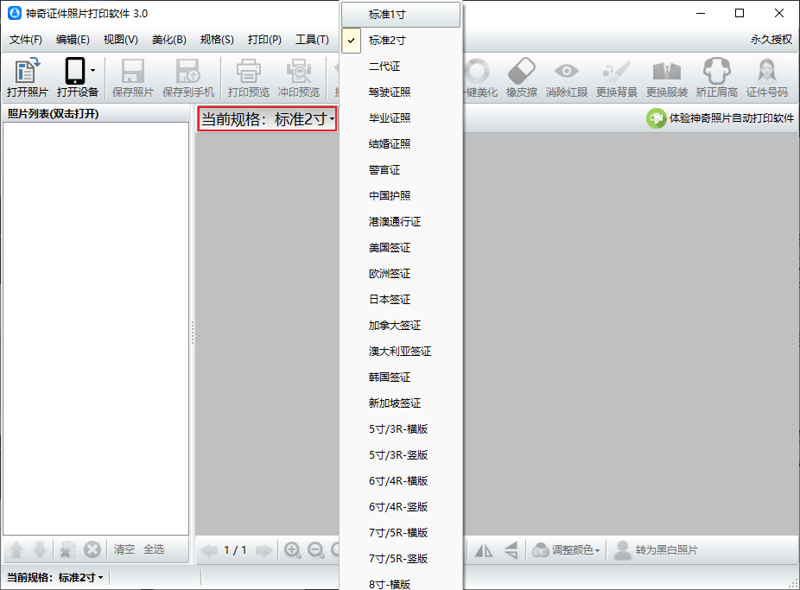This screenshot has width=800, height=590.
Task: Click the 更换服装 change clothes icon
Action: 666,71
